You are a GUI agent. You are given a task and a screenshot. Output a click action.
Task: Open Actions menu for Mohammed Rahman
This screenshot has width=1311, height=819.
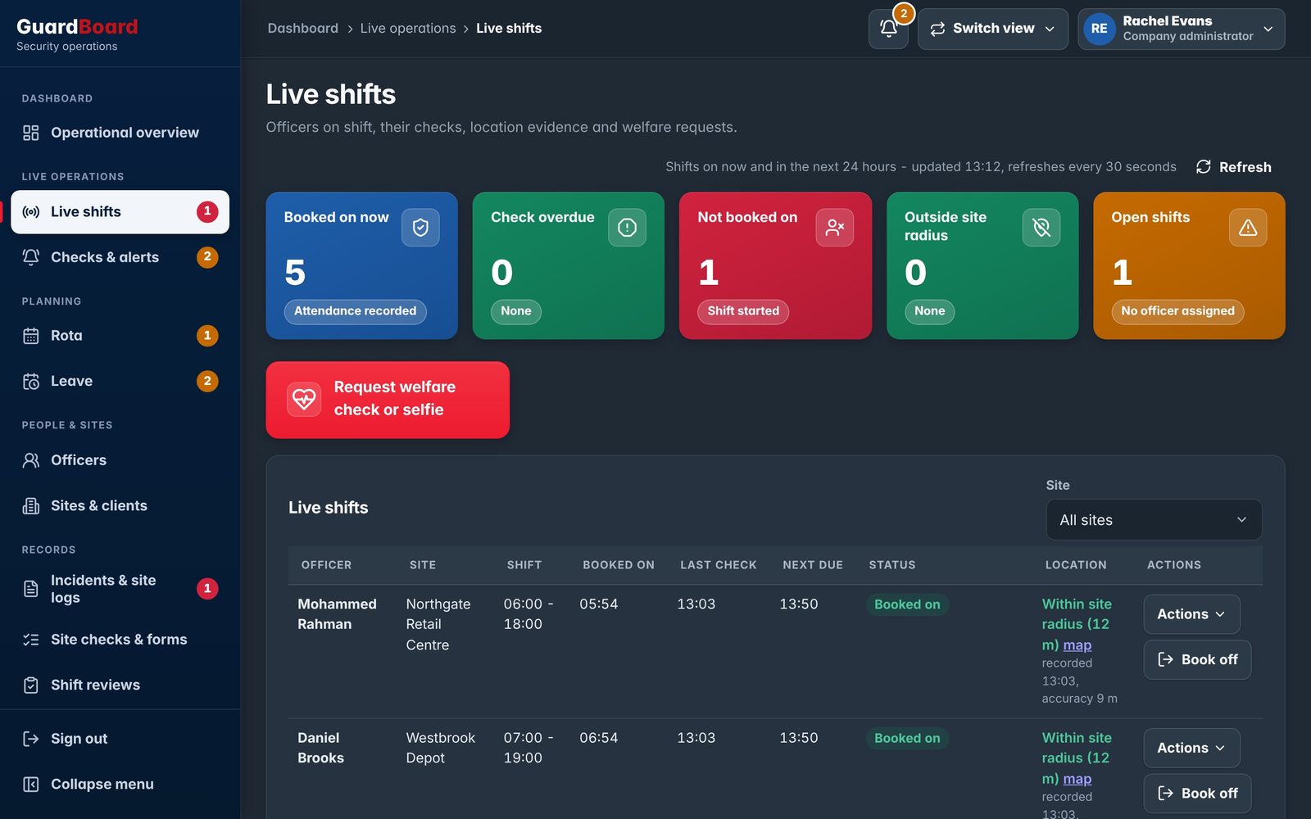(1191, 614)
